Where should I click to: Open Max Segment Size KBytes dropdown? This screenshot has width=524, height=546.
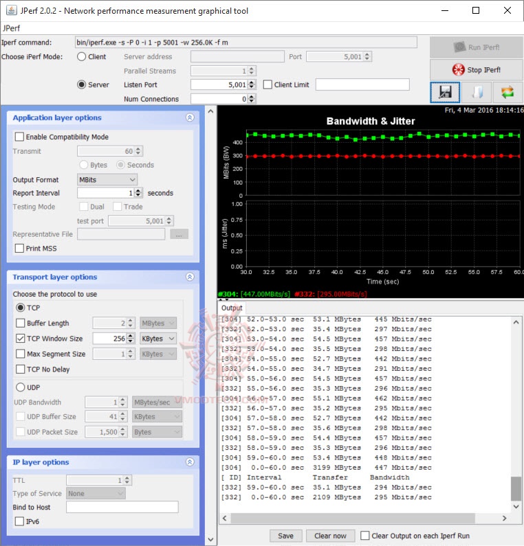[158, 354]
